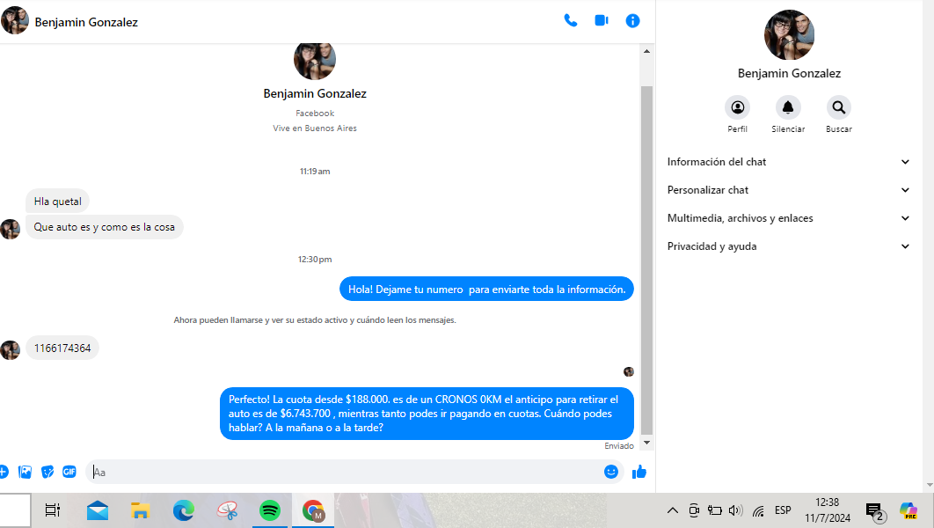Choose a sticker from the sticker icon
This screenshot has width=934, height=528.
[x=47, y=472]
